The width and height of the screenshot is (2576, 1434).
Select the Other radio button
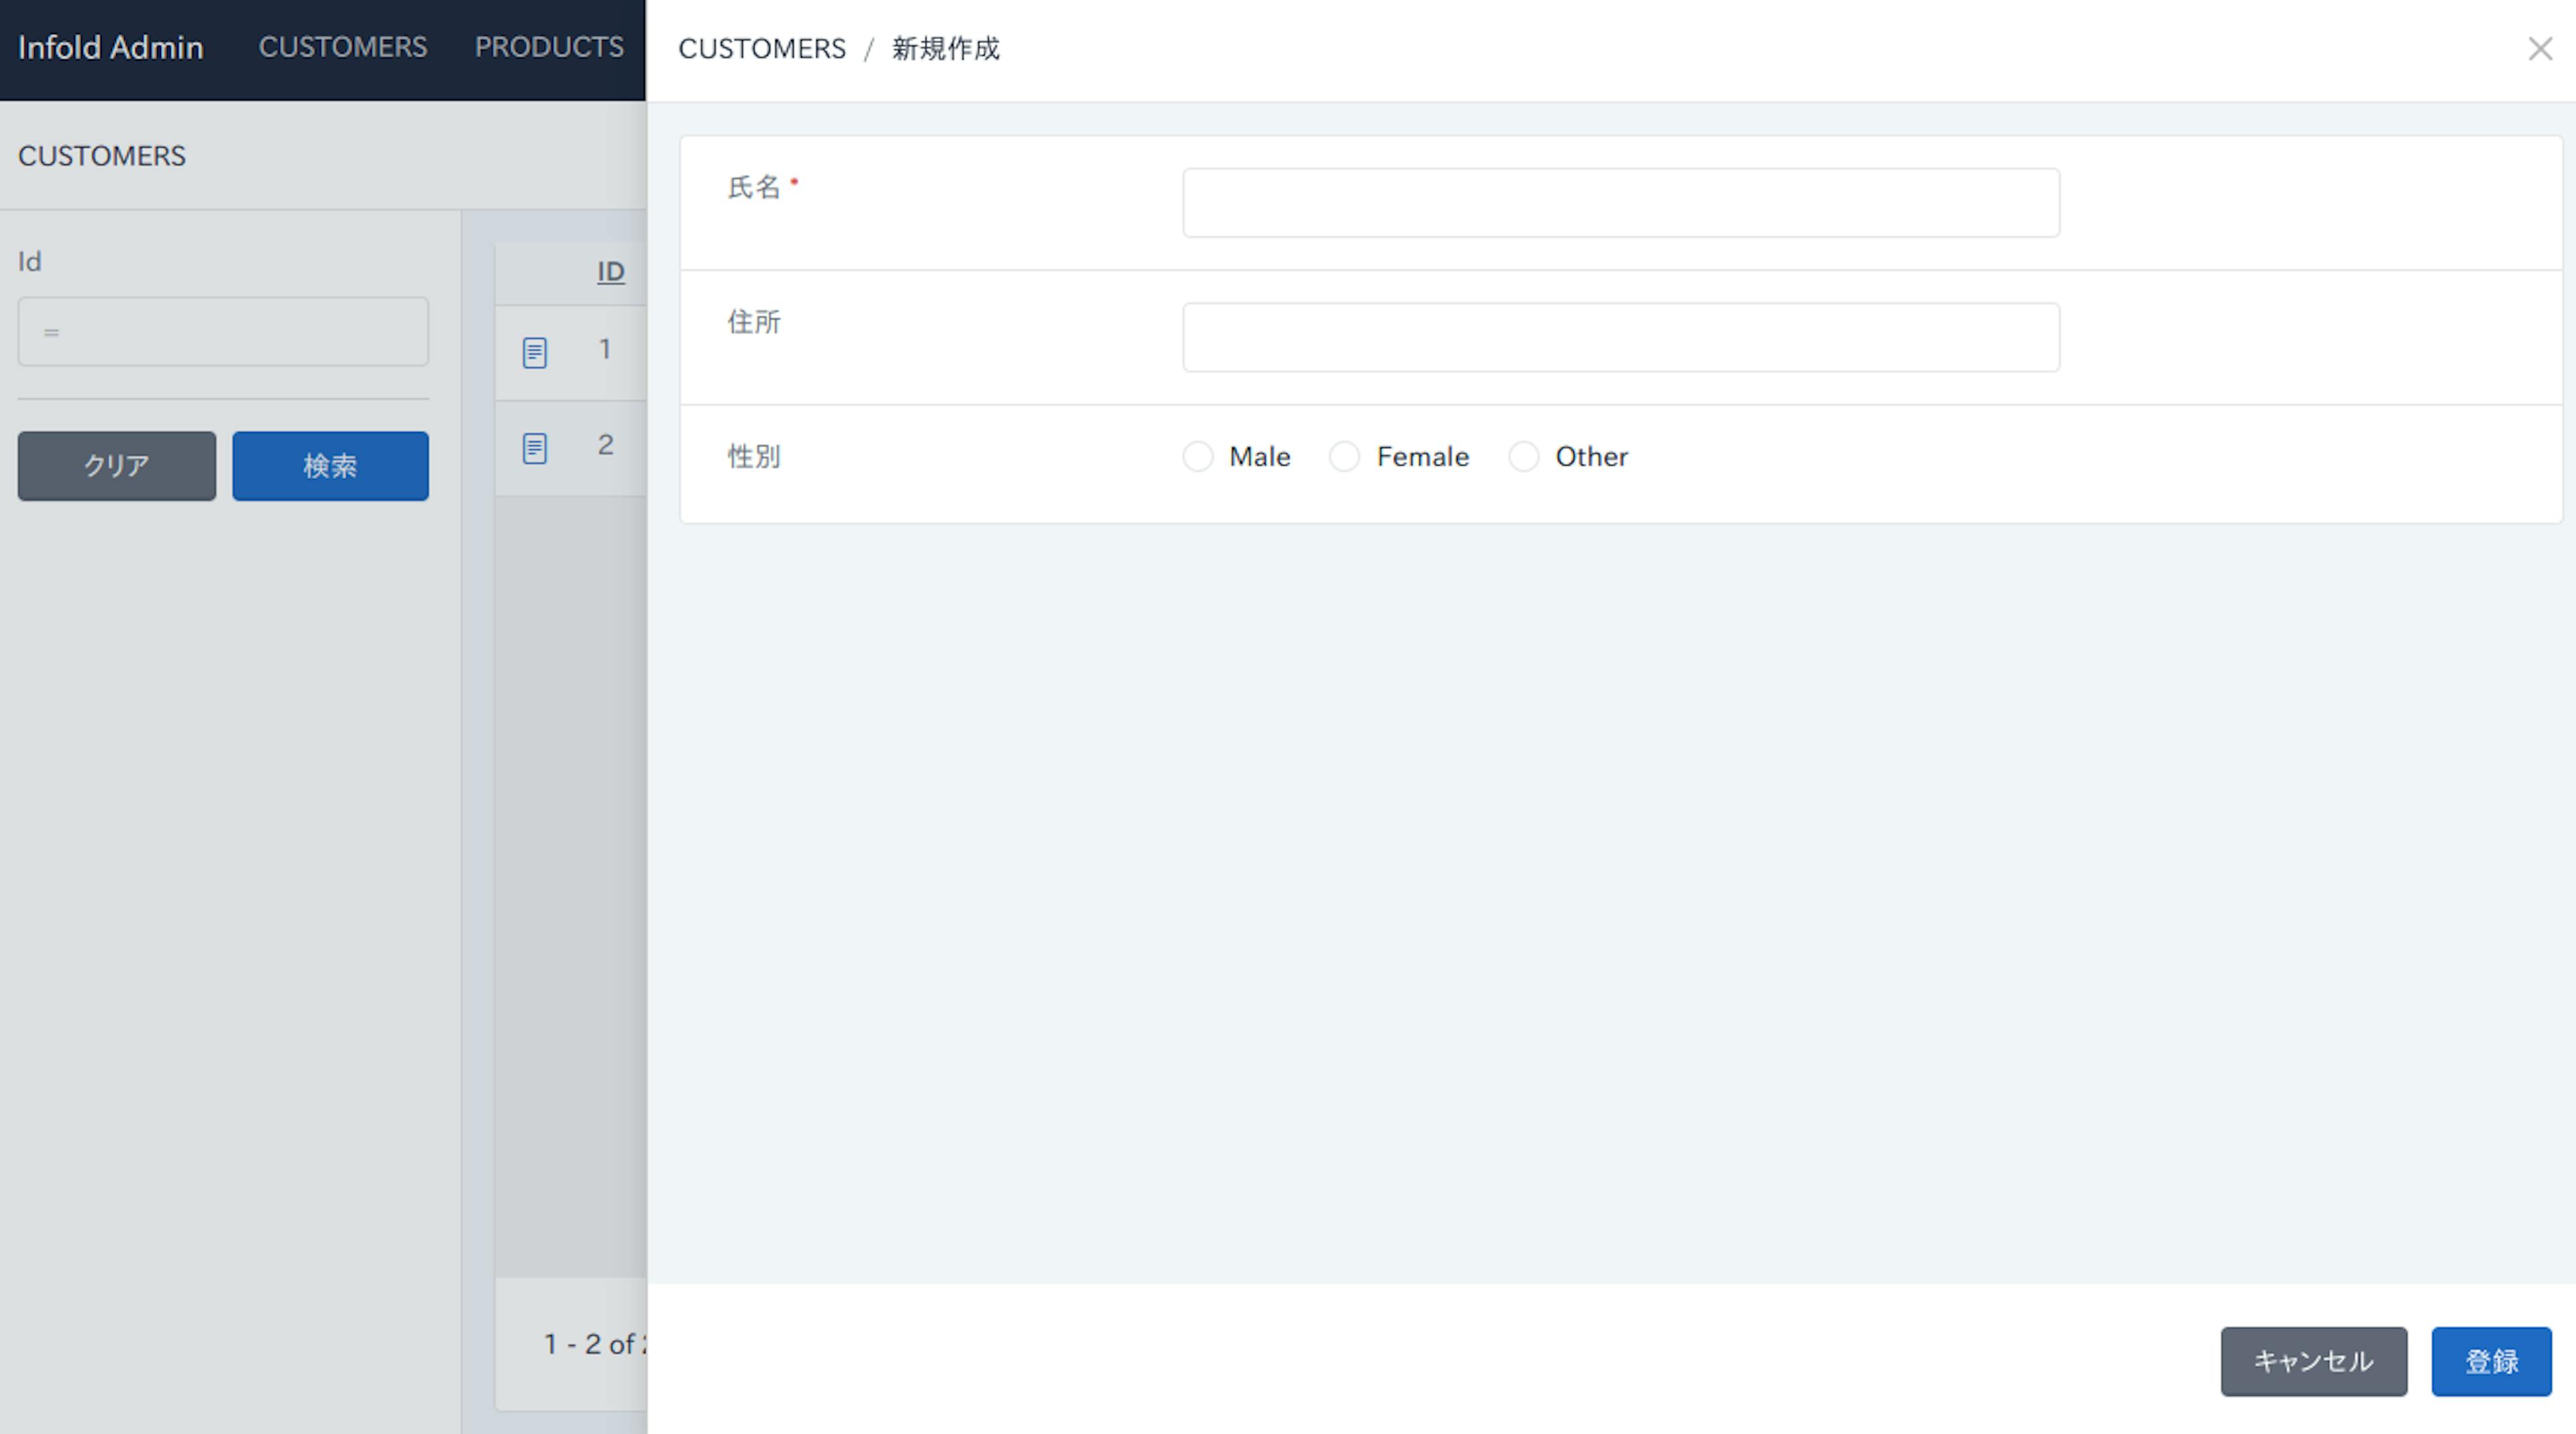(1523, 455)
